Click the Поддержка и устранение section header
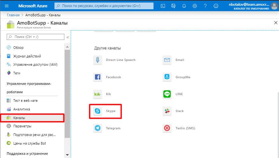279x158 pixels. tap(27, 154)
